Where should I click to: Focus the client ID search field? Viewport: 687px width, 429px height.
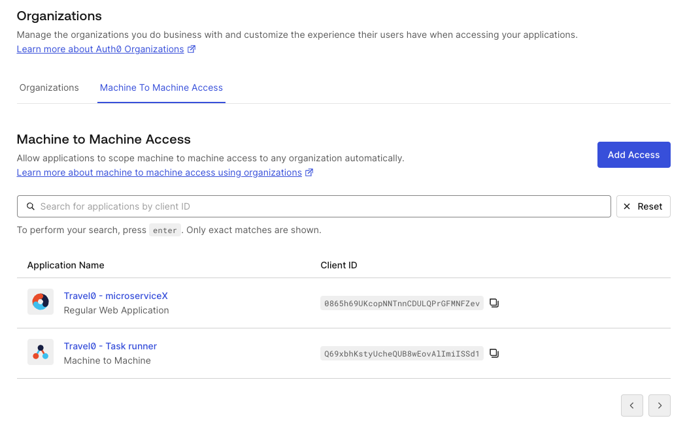click(320, 206)
